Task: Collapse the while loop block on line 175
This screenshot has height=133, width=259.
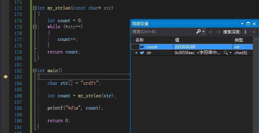Action: [35, 27]
